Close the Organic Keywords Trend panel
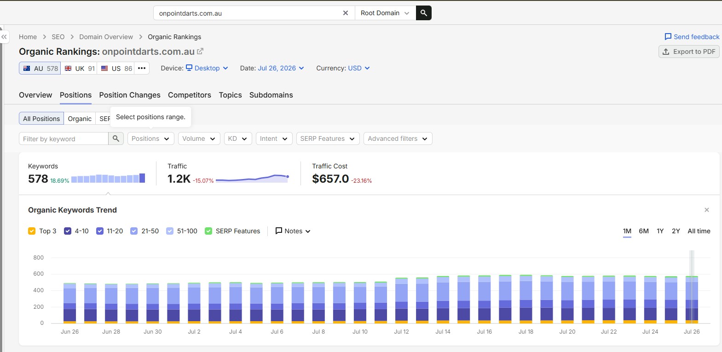Image resolution: width=722 pixels, height=352 pixels. pos(707,210)
